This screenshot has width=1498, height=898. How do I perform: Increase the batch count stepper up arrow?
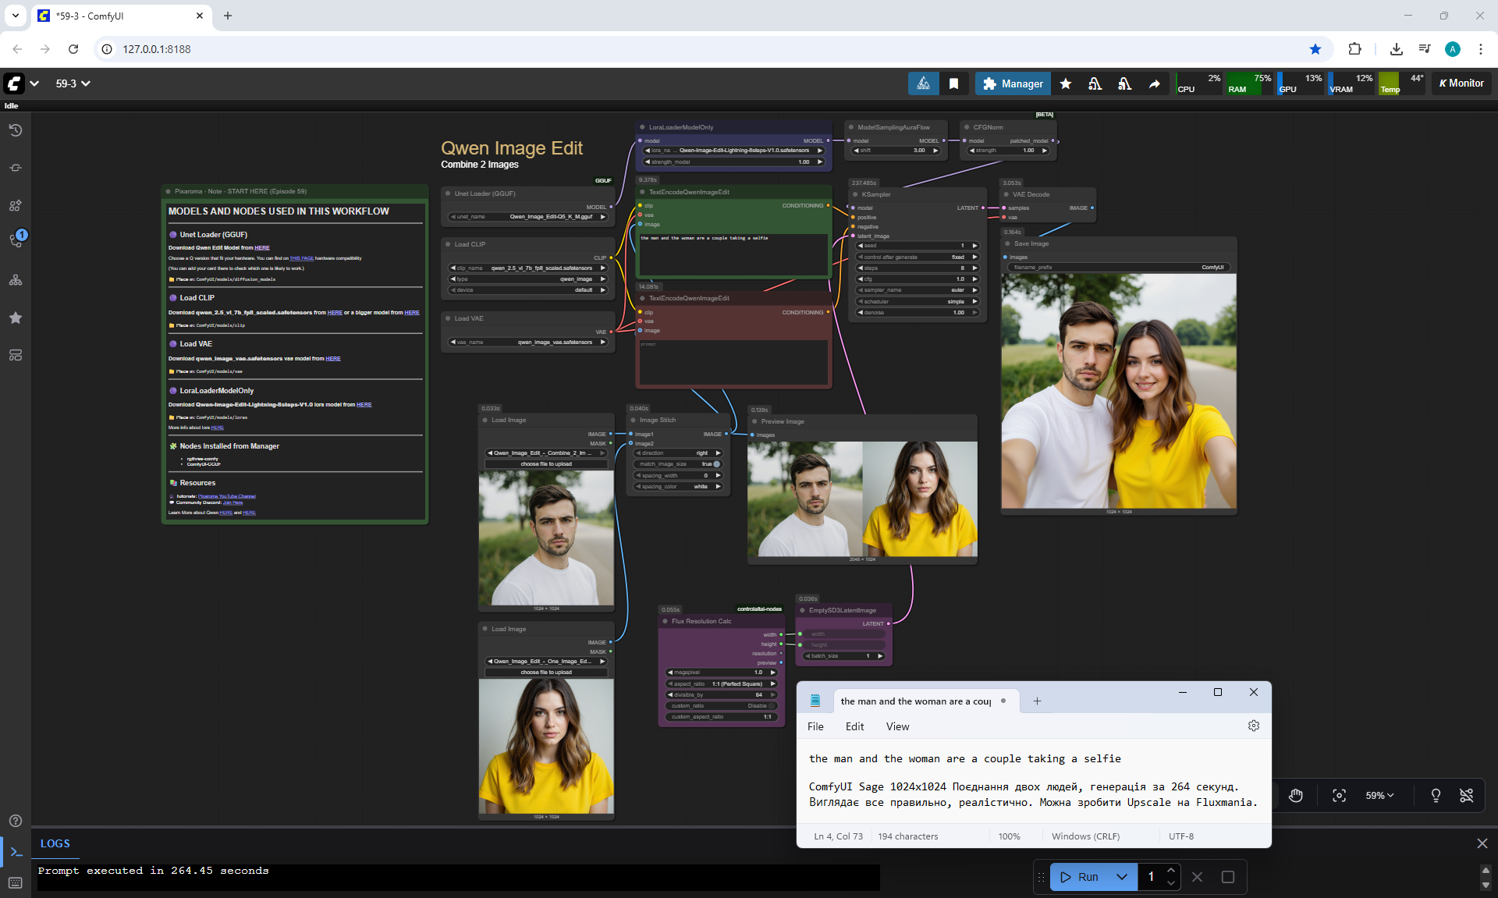1170,870
